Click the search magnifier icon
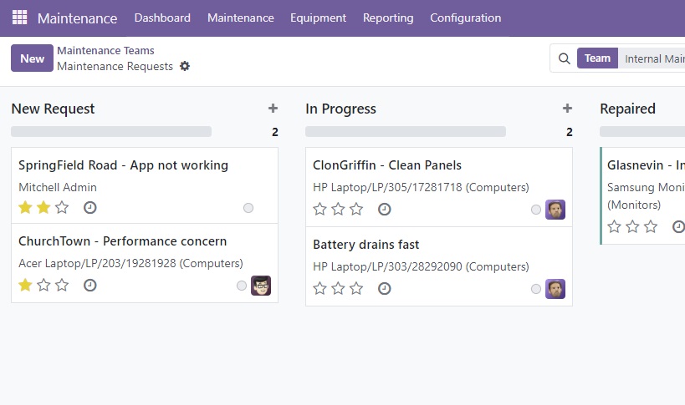The height and width of the screenshot is (405, 685). point(564,58)
